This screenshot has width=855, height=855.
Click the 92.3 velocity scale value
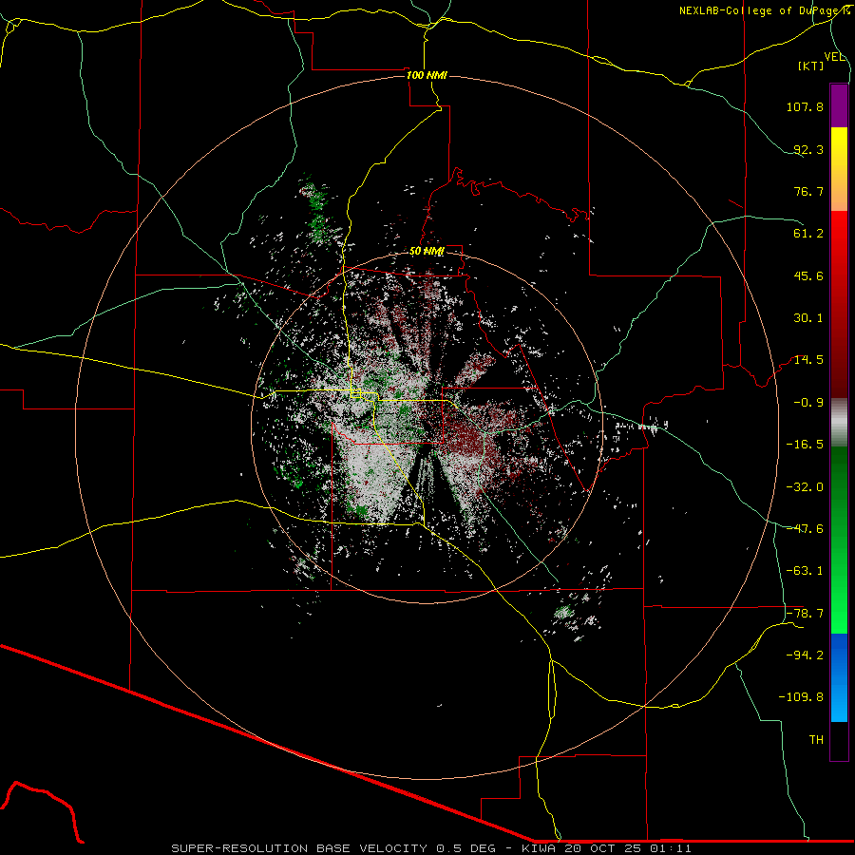pos(808,149)
